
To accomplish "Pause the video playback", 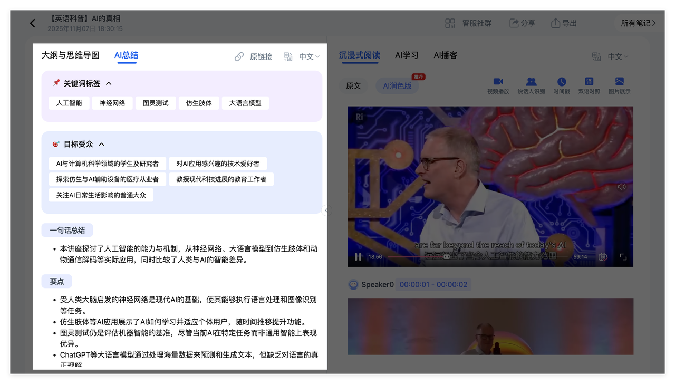I will pos(358,257).
